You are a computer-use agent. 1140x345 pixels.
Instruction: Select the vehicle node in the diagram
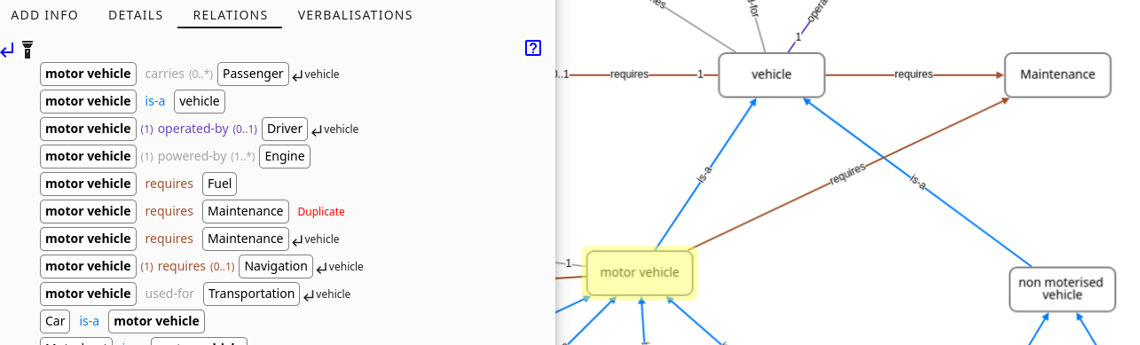point(772,74)
